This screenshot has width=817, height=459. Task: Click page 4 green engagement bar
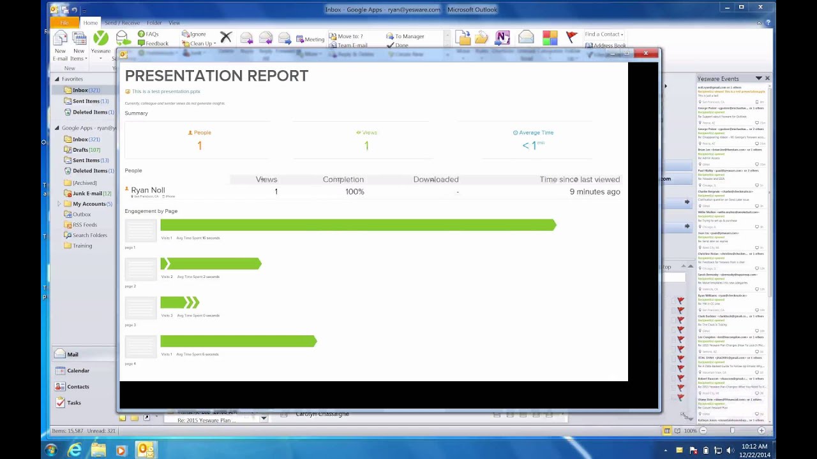(x=239, y=341)
